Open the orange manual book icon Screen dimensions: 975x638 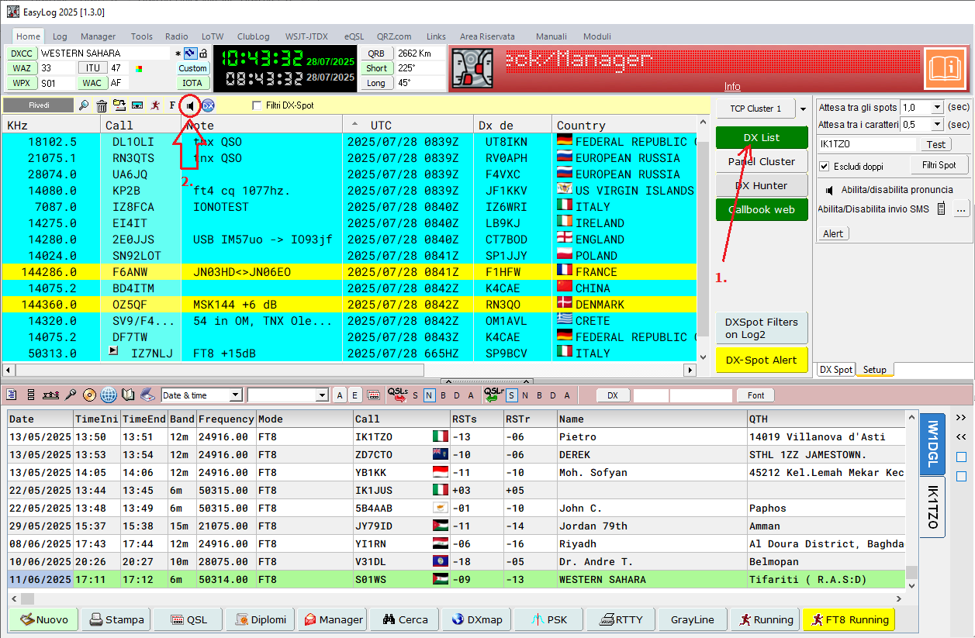944,67
